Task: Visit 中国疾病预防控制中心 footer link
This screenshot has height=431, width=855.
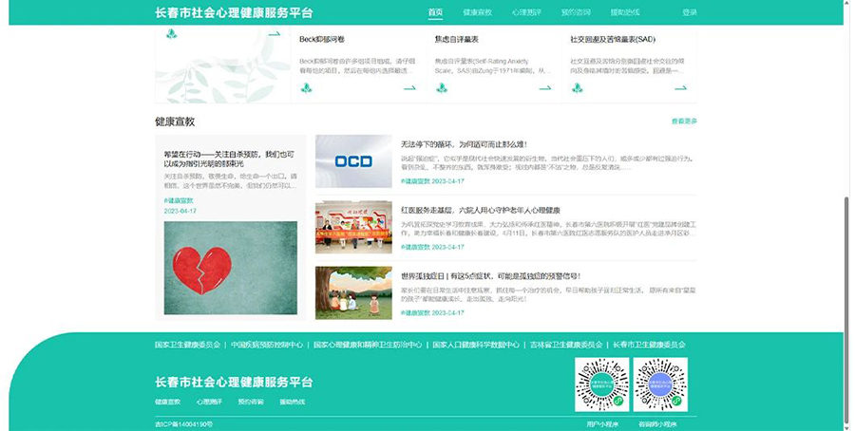Action: [267, 345]
